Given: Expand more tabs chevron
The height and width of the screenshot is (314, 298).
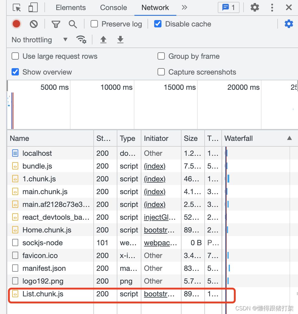Looking at the screenshot, I should (184, 8).
